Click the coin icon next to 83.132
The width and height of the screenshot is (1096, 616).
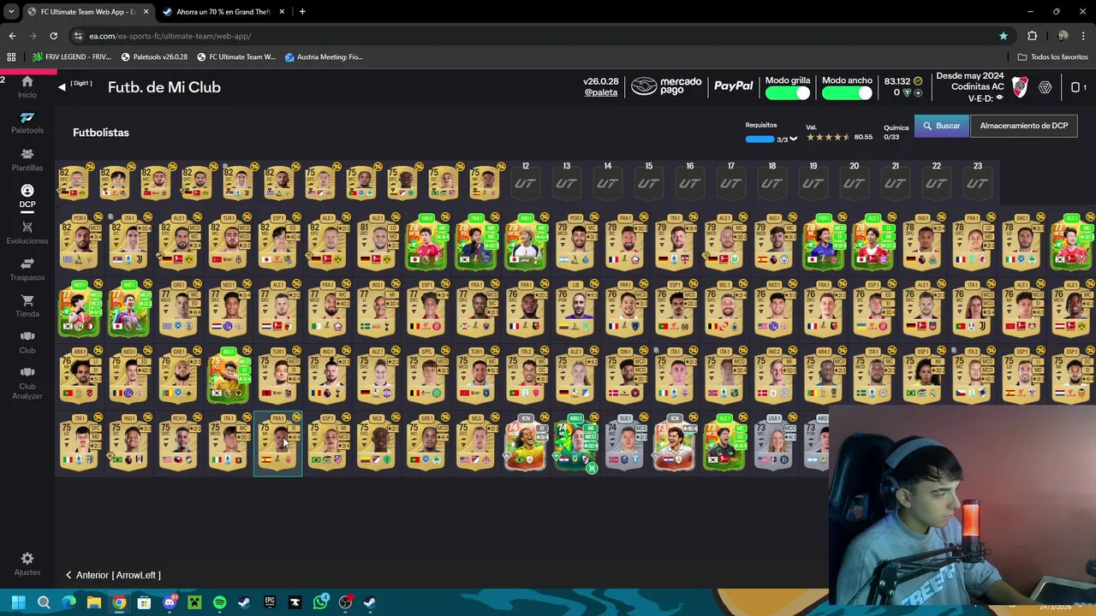pos(917,81)
